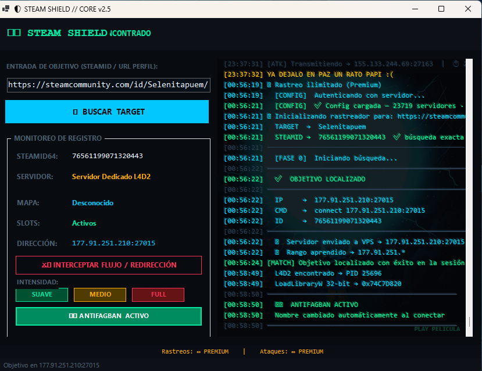Click the PLAY PELICULA text in the log
Image resolution: width=482 pixels, height=371 pixels.
(437, 329)
